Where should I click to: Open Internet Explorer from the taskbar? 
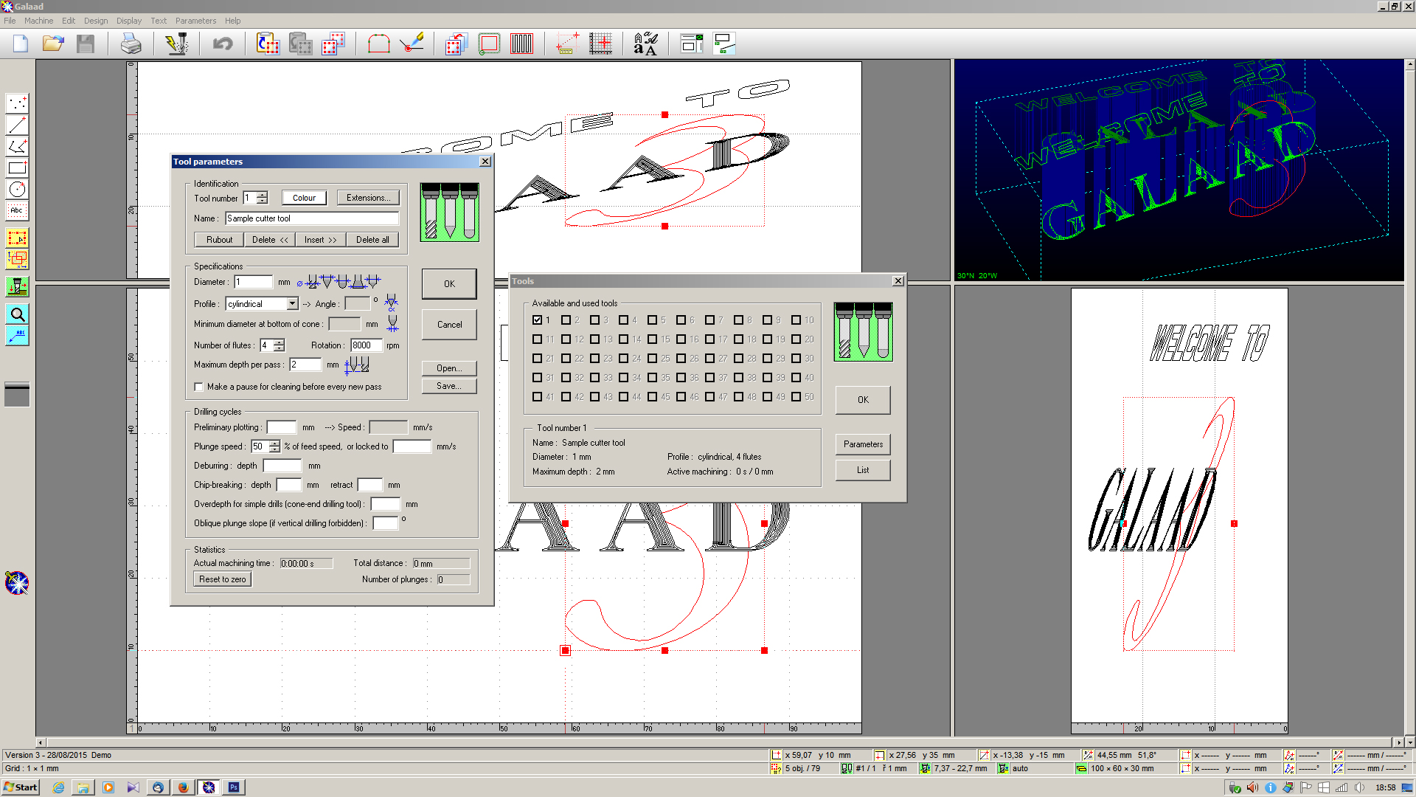[59, 787]
